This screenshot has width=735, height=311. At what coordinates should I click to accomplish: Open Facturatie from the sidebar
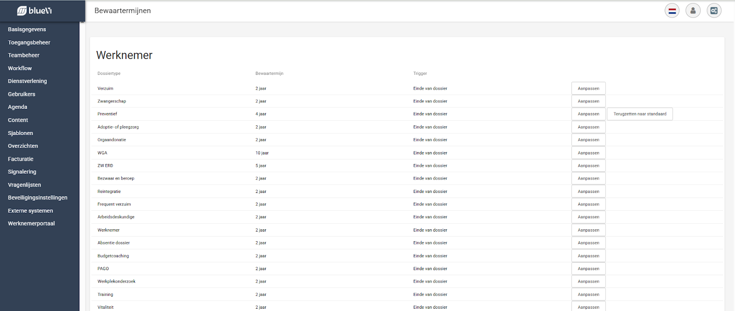click(x=21, y=159)
